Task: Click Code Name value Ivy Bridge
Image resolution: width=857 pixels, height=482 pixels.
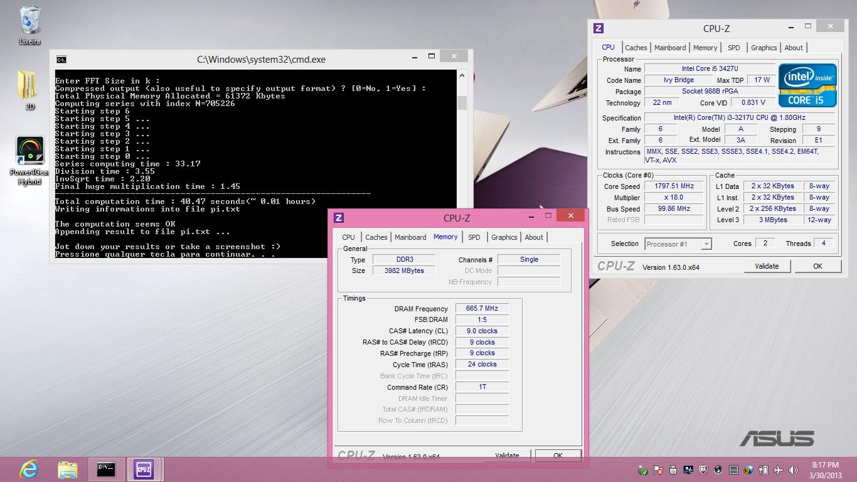Action: pyautogui.click(x=679, y=80)
